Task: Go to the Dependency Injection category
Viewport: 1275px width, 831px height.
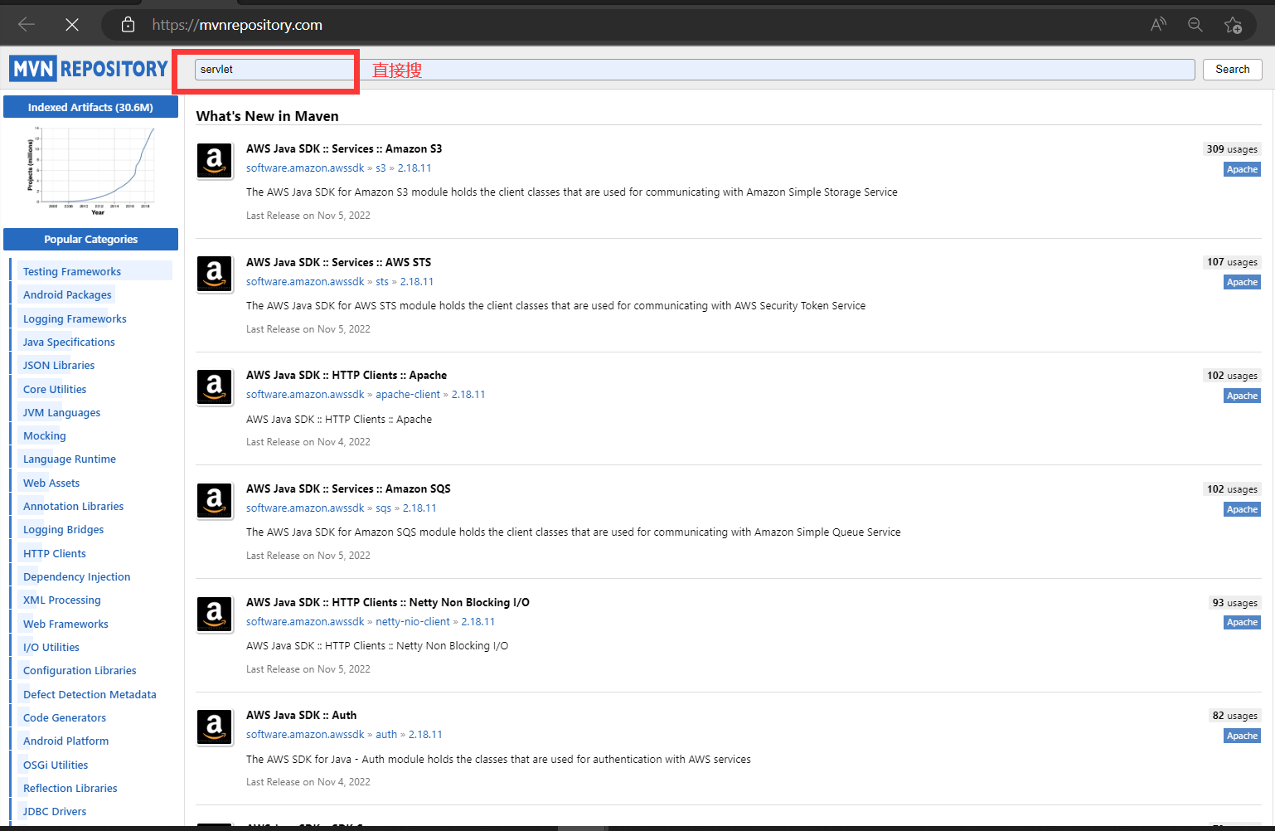Action: pyautogui.click(x=77, y=576)
